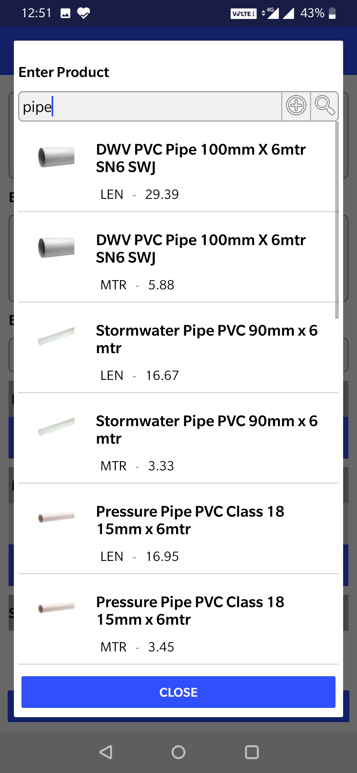Screen dimensions: 357x773
Task: Tap the DWV PVC Pipe MTR thumbnail
Action: pos(56,247)
